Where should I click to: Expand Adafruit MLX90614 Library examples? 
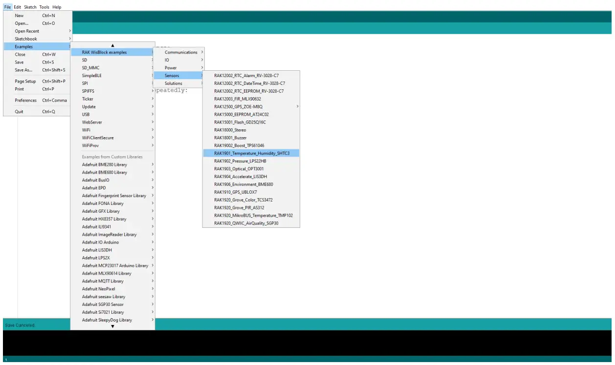coord(113,273)
